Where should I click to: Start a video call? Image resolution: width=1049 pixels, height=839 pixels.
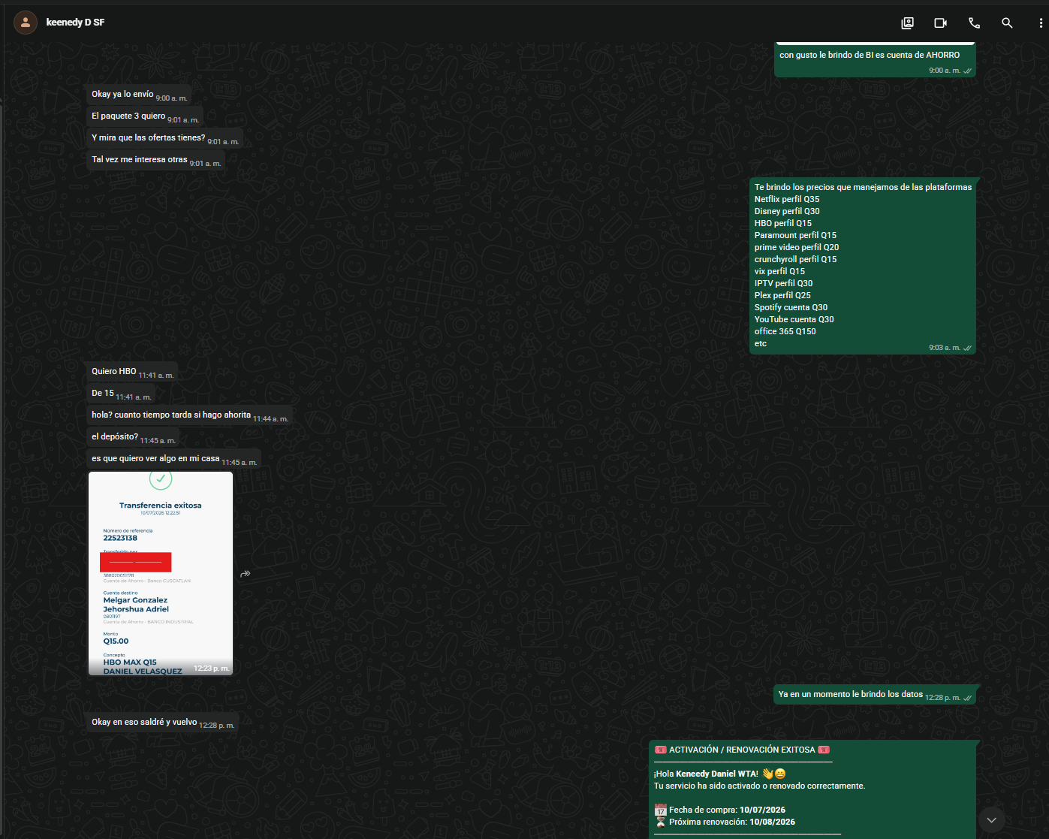pyautogui.click(x=940, y=23)
